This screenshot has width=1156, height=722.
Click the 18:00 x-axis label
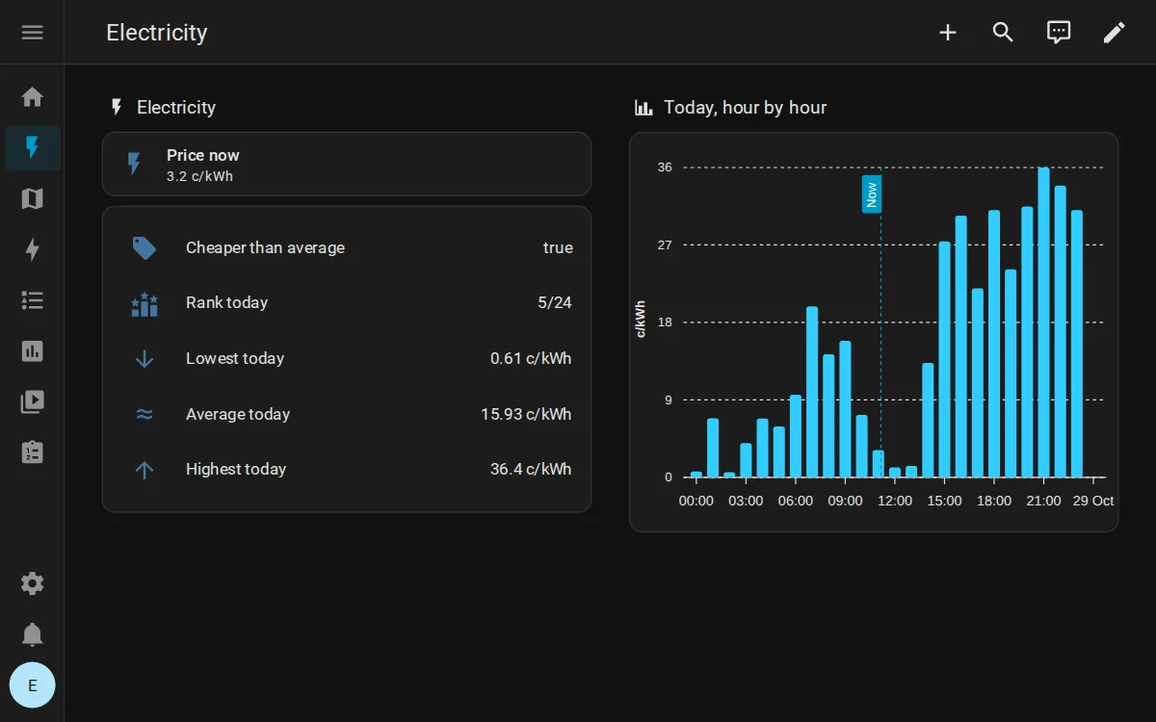click(x=994, y=502)
